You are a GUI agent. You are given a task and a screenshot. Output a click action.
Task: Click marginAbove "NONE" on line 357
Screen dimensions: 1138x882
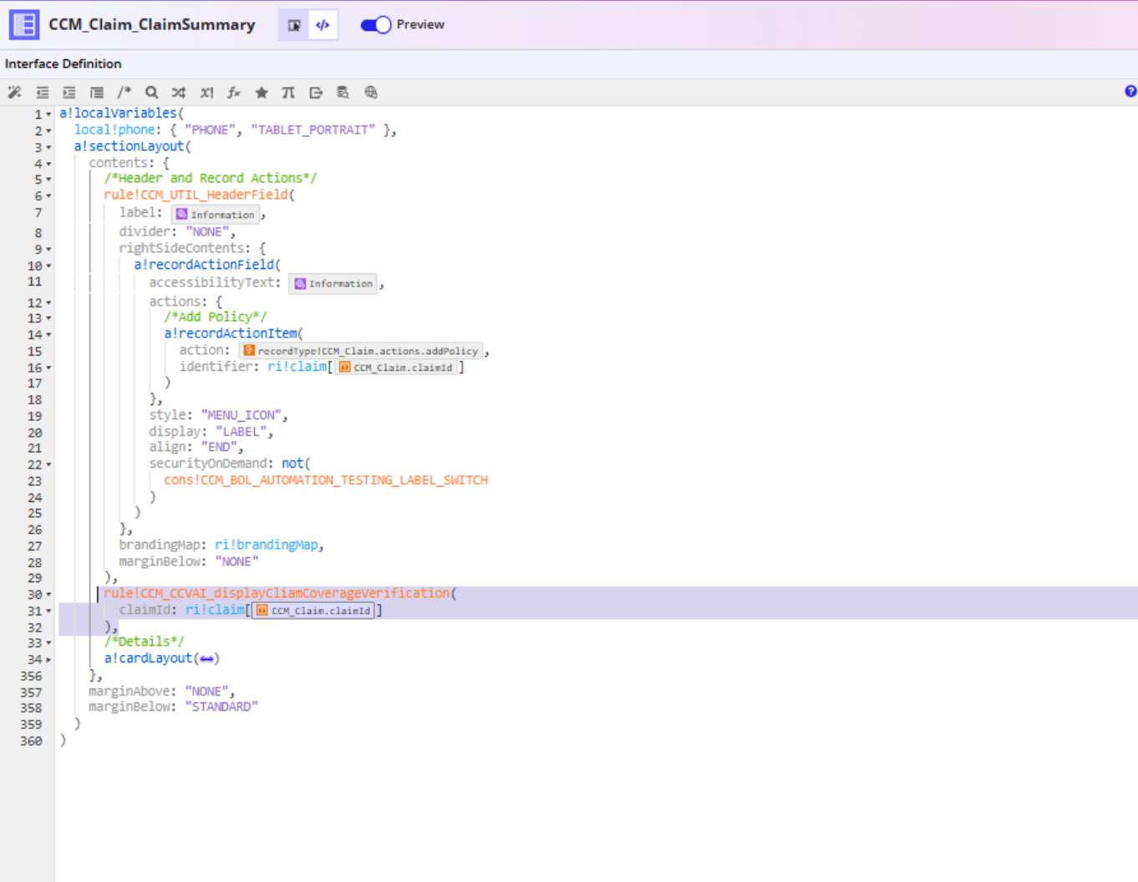[x=206, y=692]
